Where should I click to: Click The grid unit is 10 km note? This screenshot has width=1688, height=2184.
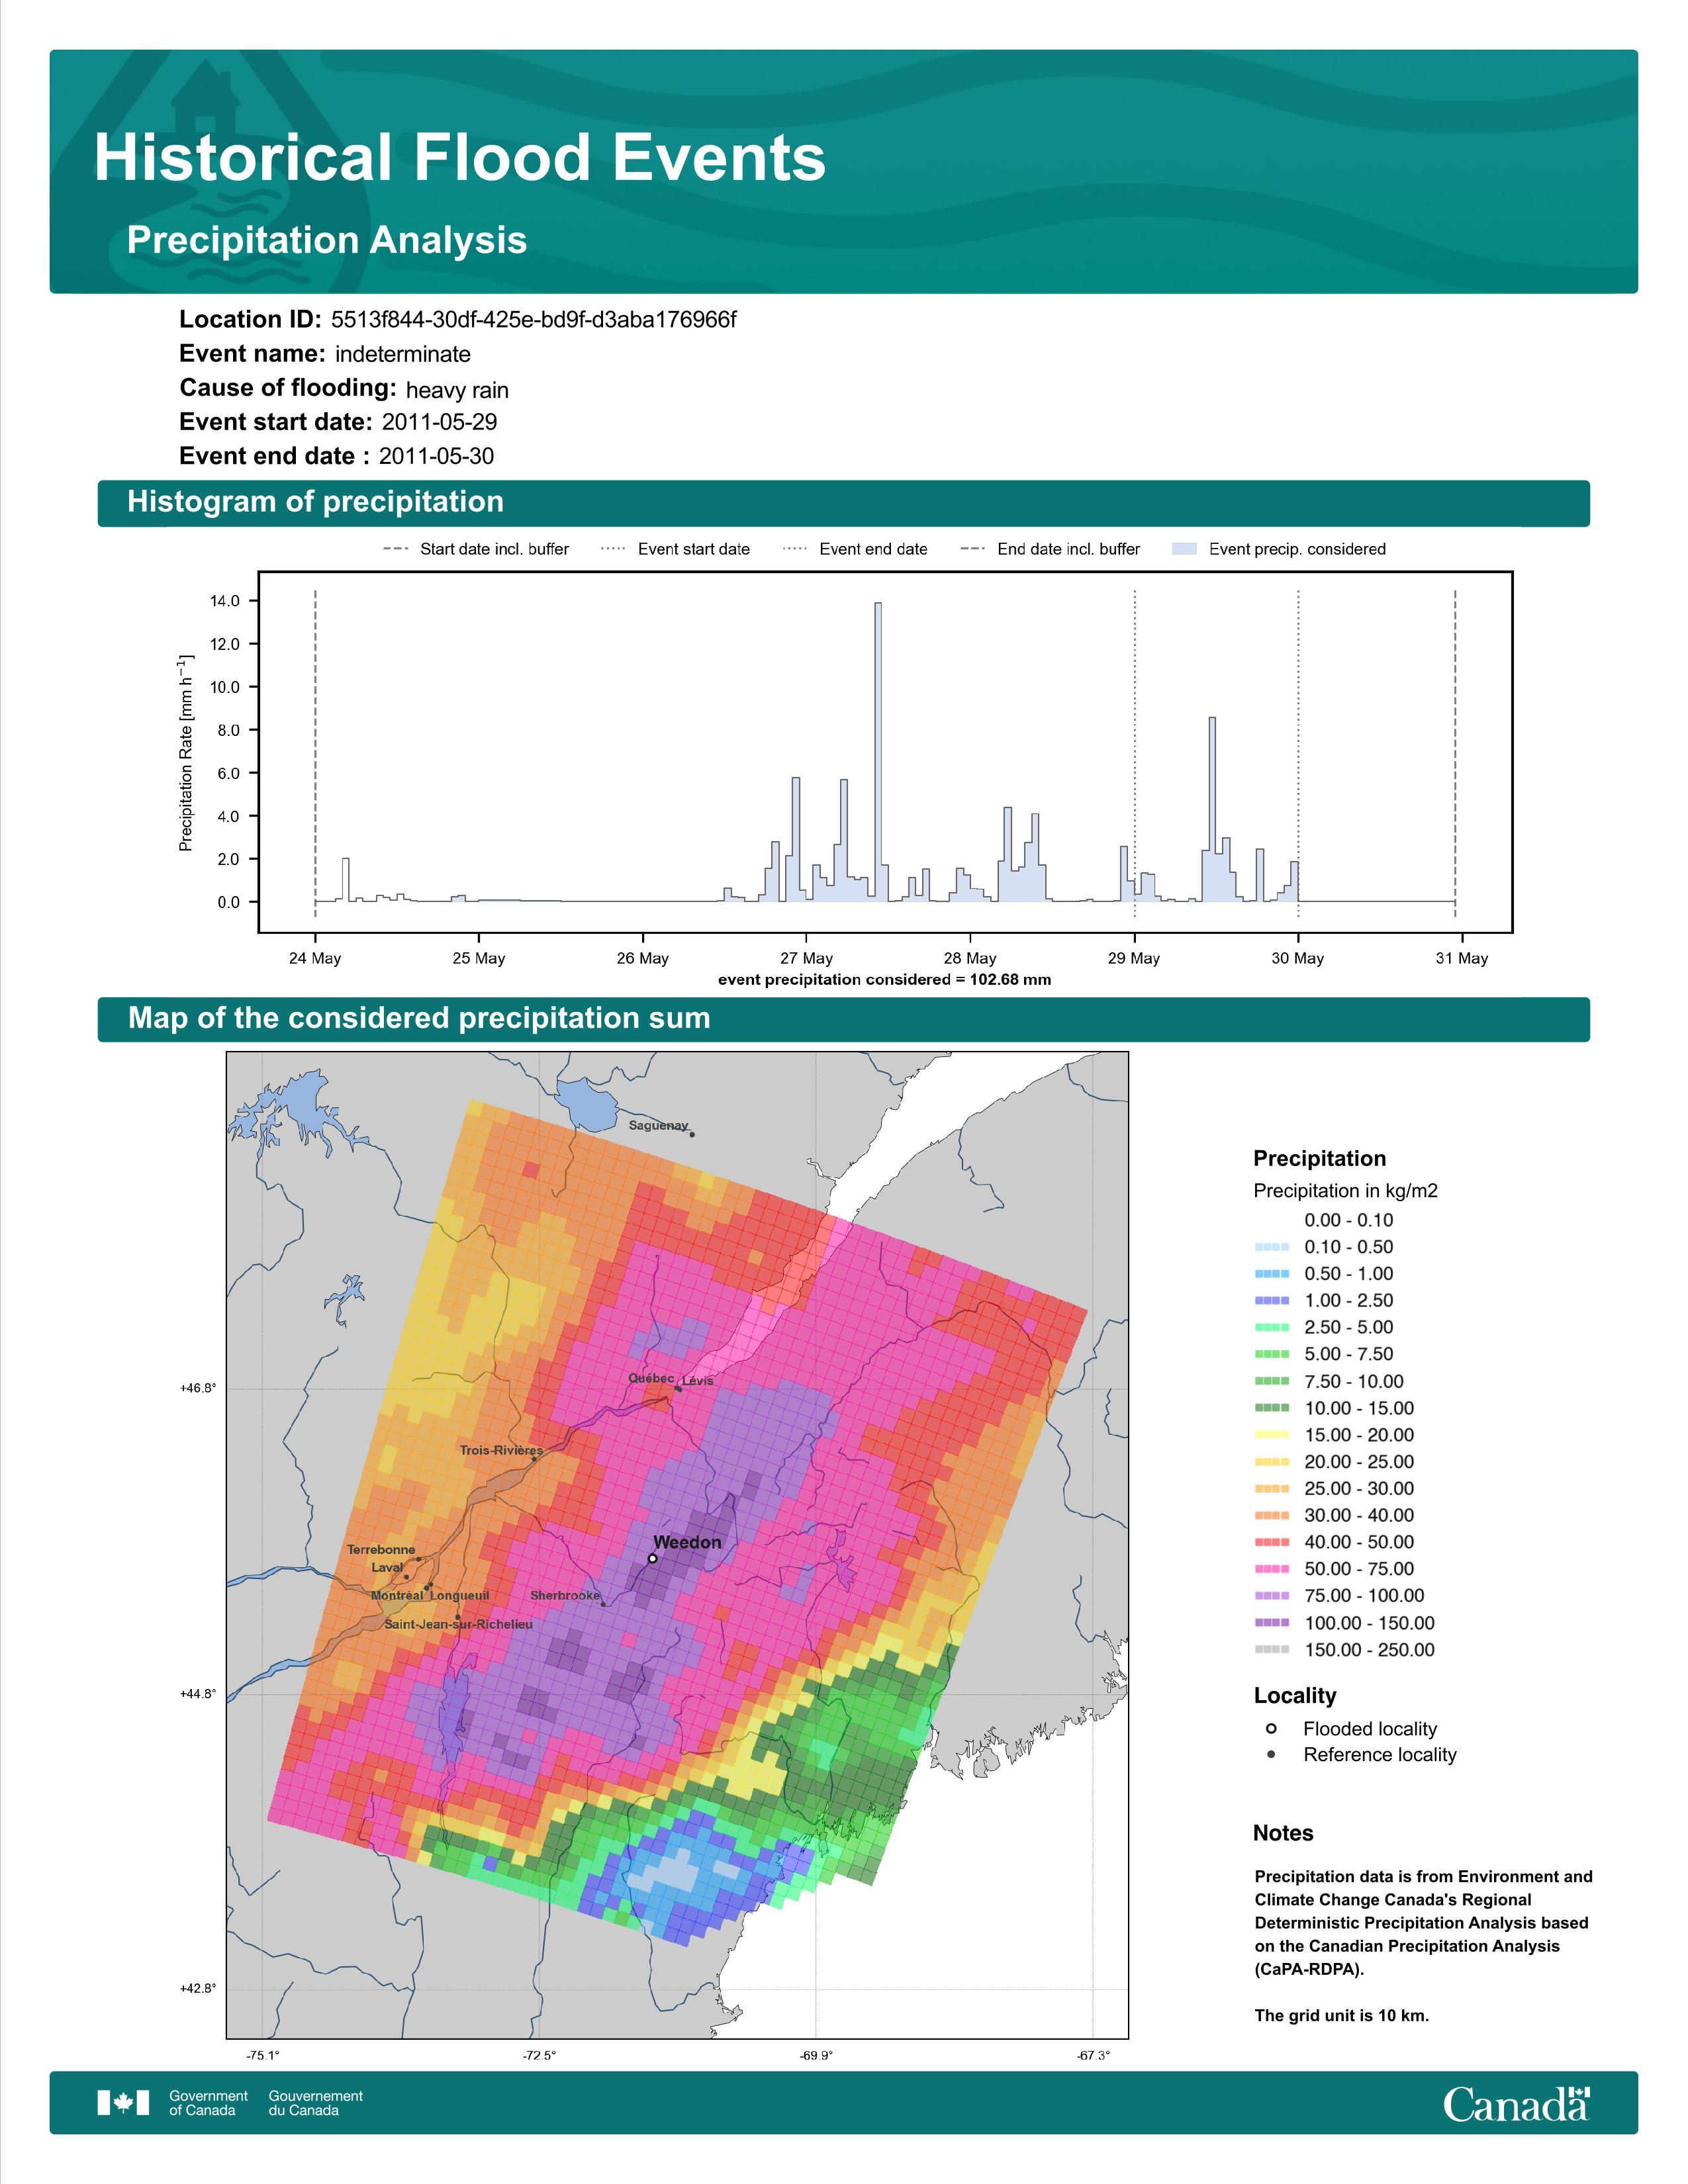(x=1342, y=2016)
